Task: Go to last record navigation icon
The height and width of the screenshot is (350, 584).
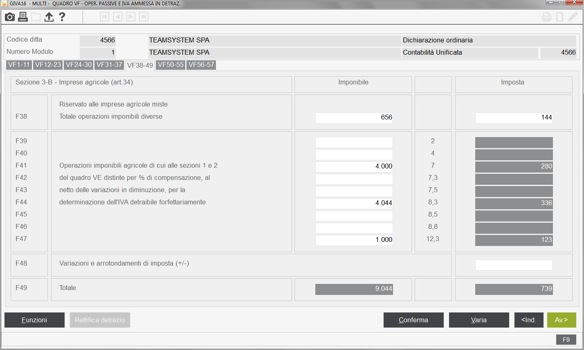Action: pos(144,17)
